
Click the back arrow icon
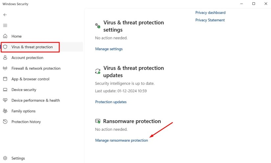point(5,15)
